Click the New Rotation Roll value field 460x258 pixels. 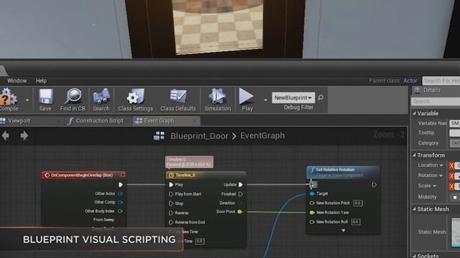coord(356,221)
